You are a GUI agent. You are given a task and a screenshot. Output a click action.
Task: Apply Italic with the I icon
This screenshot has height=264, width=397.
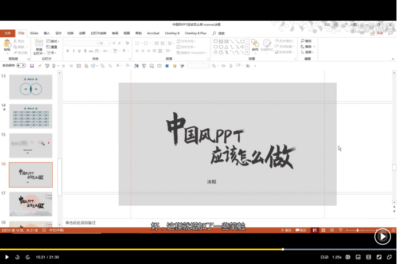pos(73,51)
